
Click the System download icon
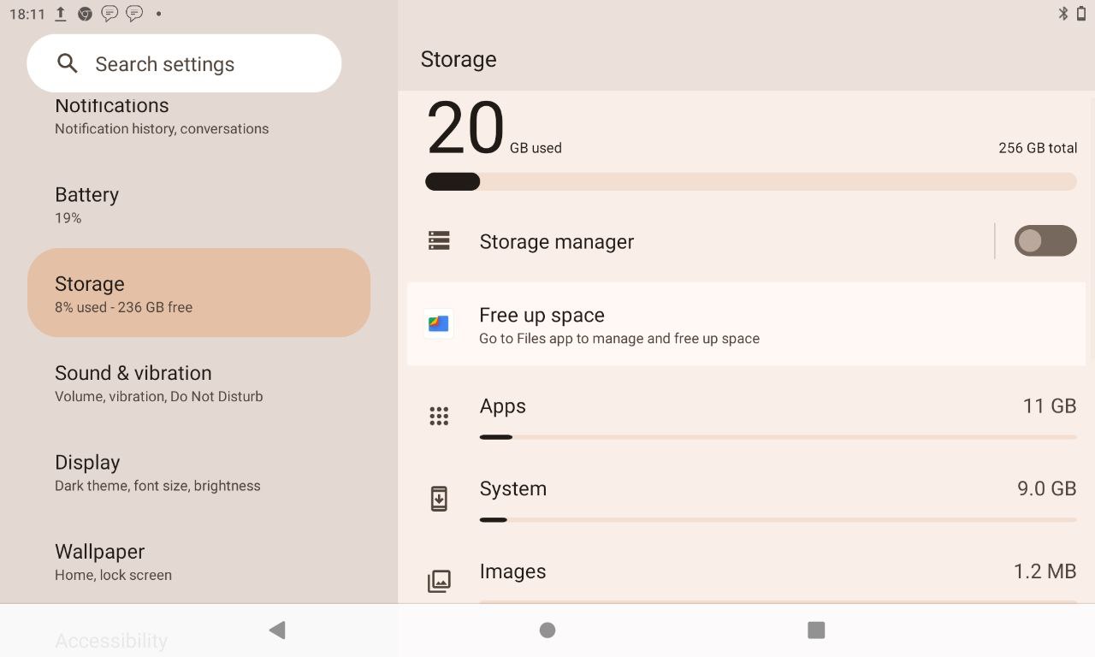(x=439, y=498)
